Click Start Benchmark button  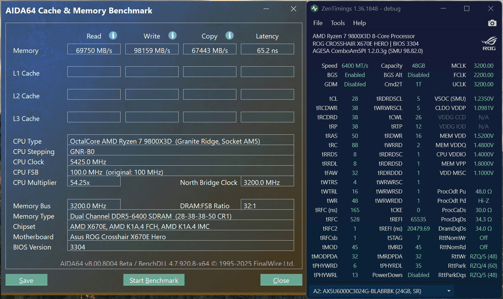click(x=154, y=280)
